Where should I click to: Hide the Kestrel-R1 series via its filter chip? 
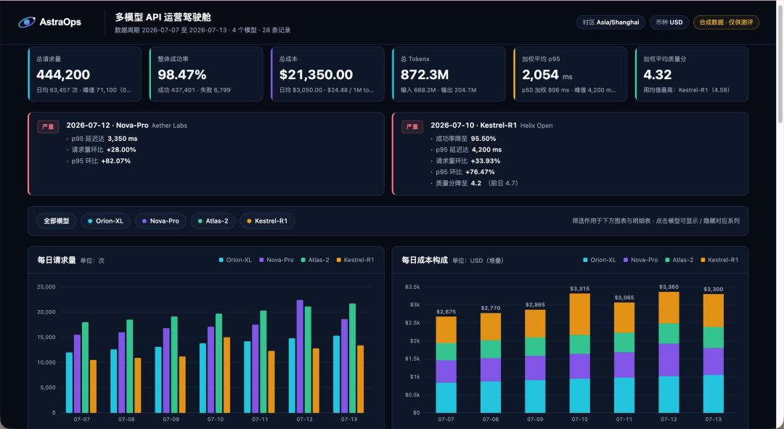[267, 221]
